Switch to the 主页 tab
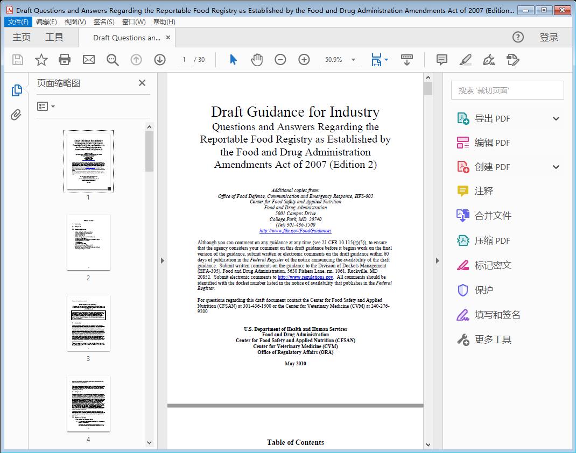This screenshot has height=453, width=576. [22, 37]
